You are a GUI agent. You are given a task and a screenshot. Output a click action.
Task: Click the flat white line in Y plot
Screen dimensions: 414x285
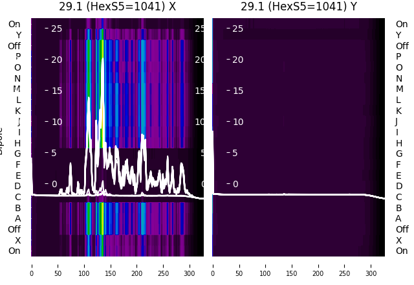click(298, 194)
